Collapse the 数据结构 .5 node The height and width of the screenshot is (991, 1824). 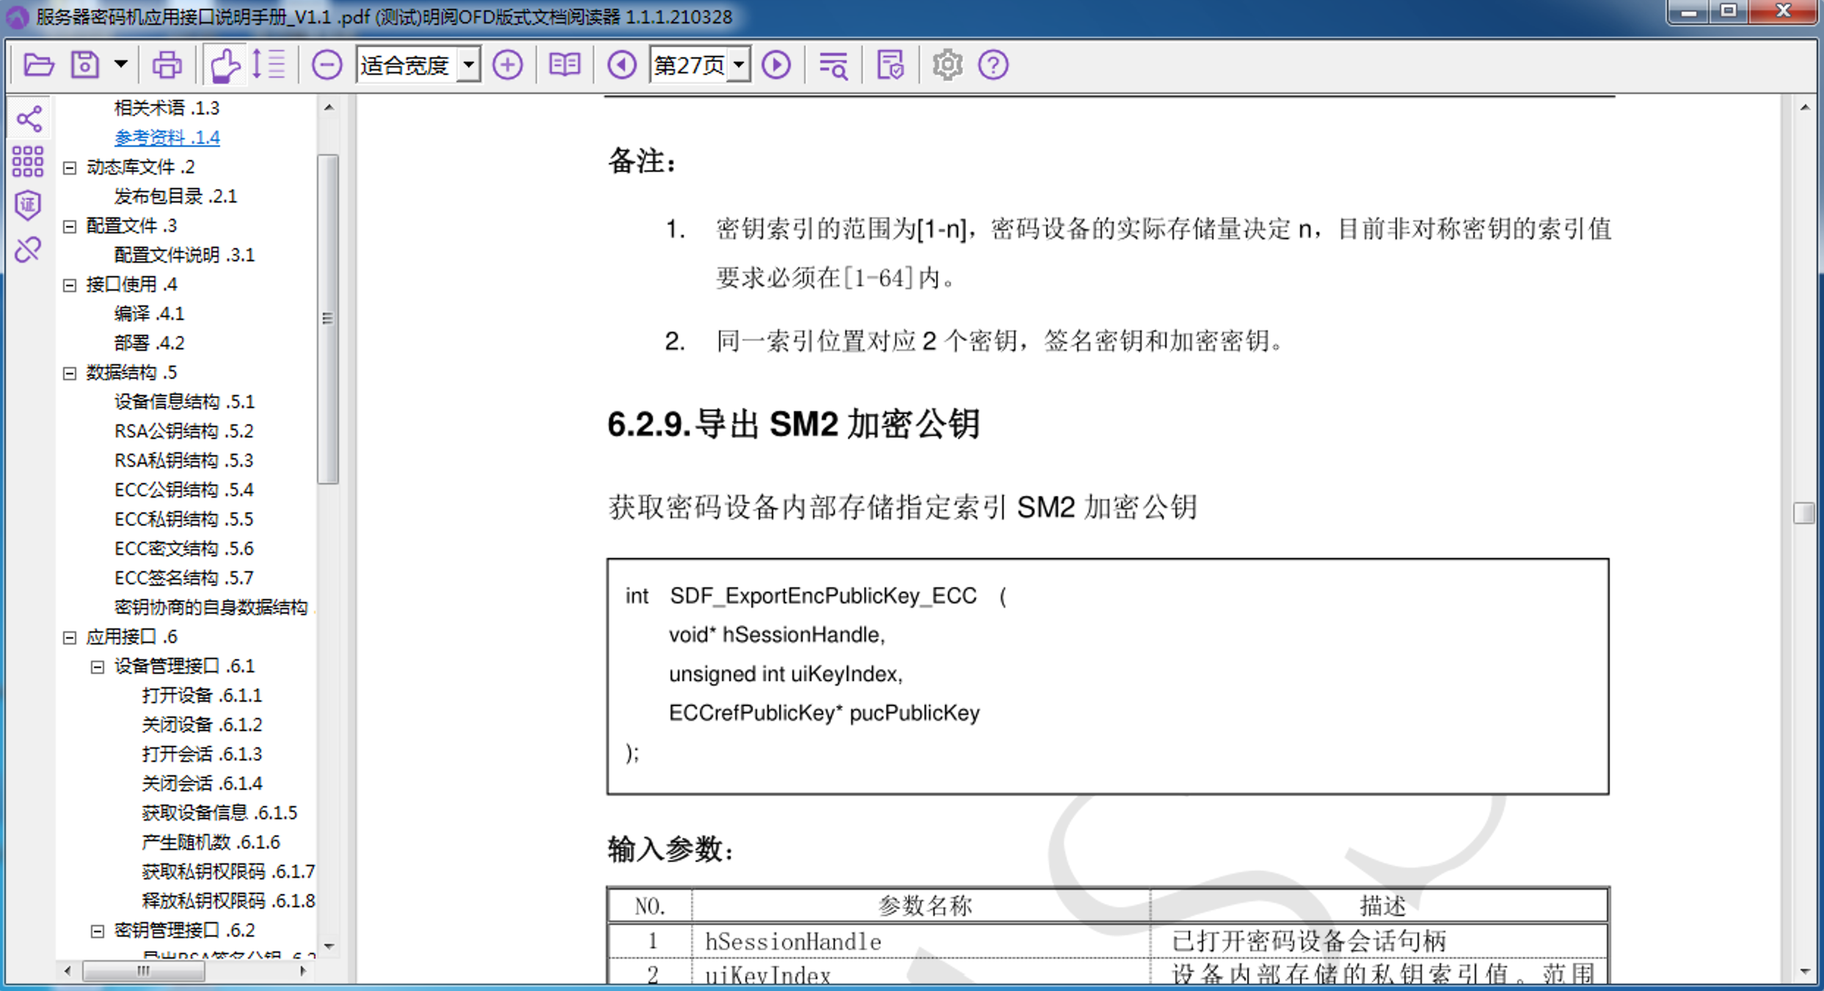[70, 374]
